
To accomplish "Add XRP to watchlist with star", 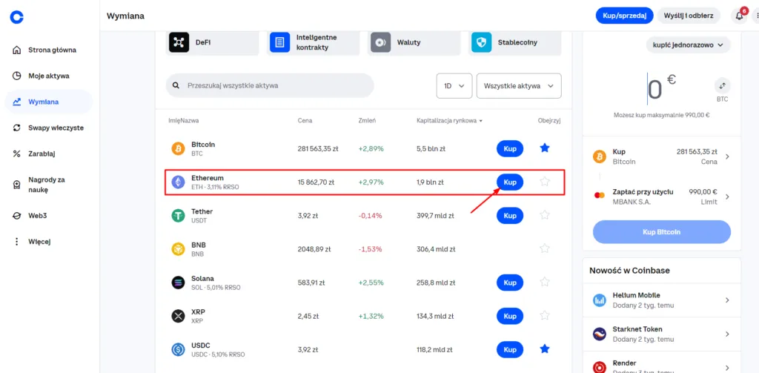I will point(545,315).
